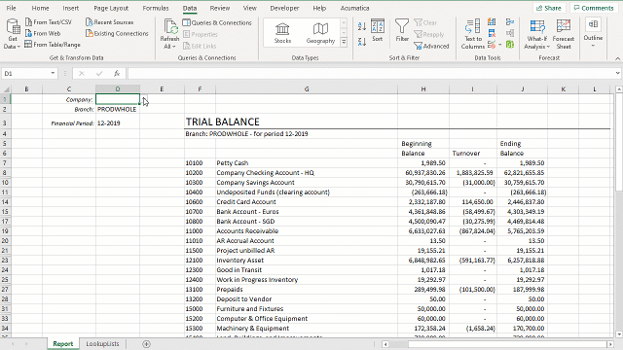This screenshot has width=623, height=350.
Task: Open the Queries & Connections pane
Action: (x=217, y=22)
